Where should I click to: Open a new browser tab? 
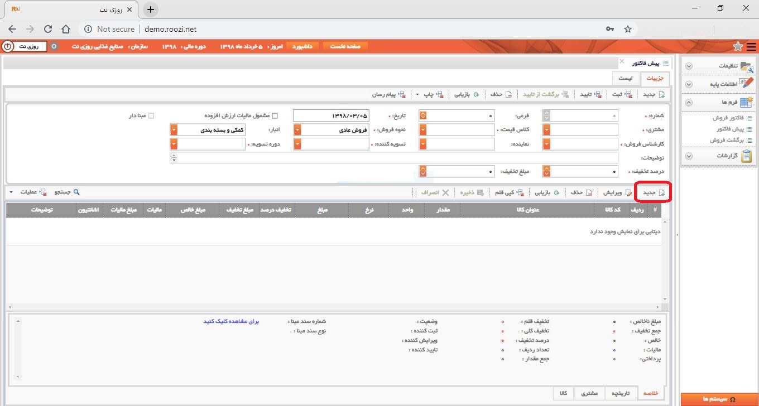[150, 9]
